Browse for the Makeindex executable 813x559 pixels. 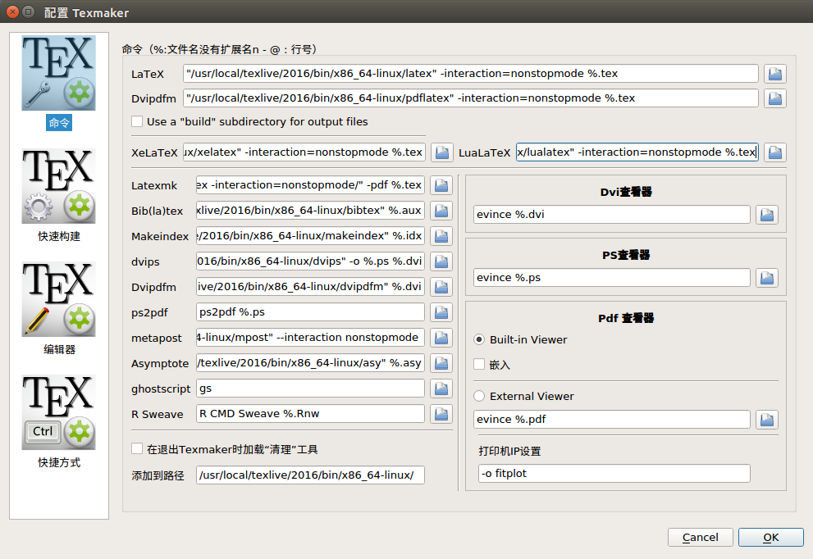tap(441, 236)
